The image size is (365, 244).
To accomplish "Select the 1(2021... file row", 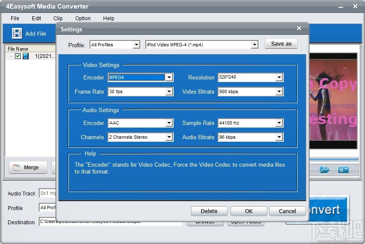I will [x=31, y=56].
